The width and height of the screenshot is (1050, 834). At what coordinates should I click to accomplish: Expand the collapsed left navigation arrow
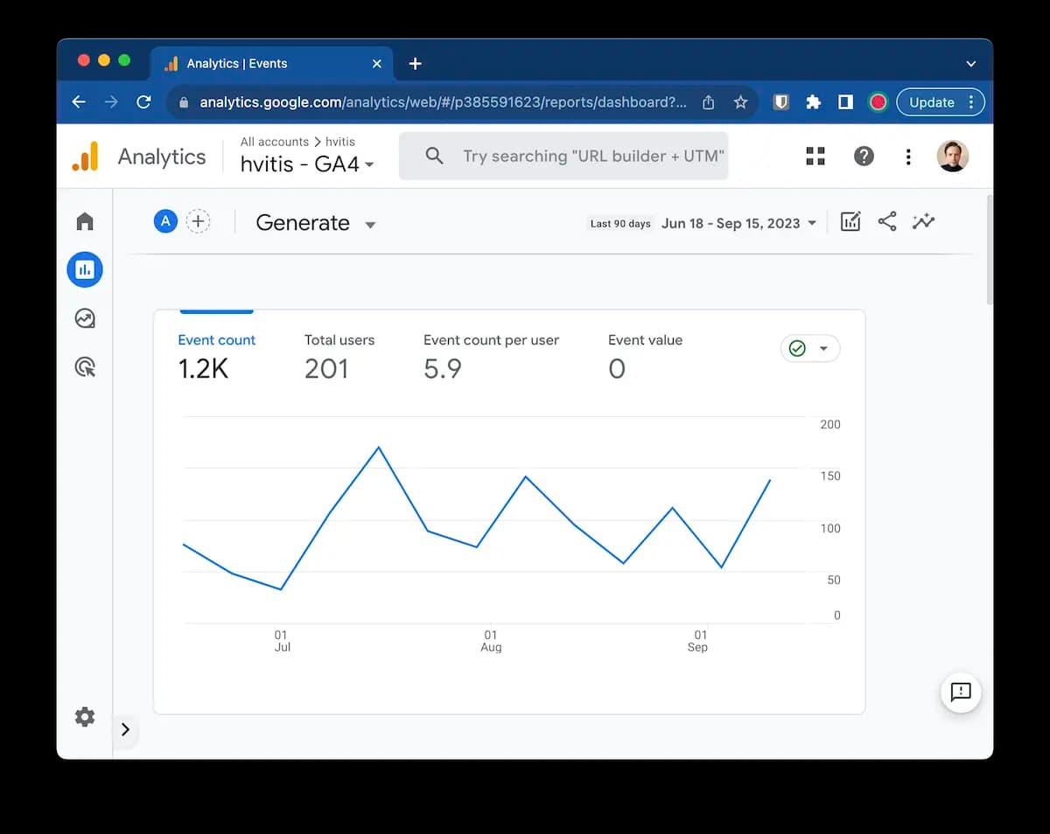click(125, 729)
